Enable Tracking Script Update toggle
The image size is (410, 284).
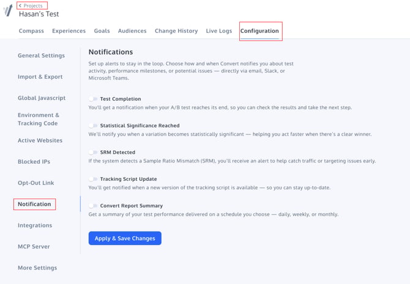point(93,179)
